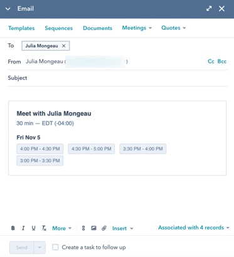Open the Templates tab
The height and width of the screenshot is (257, 234).
(x=21, y=28)
